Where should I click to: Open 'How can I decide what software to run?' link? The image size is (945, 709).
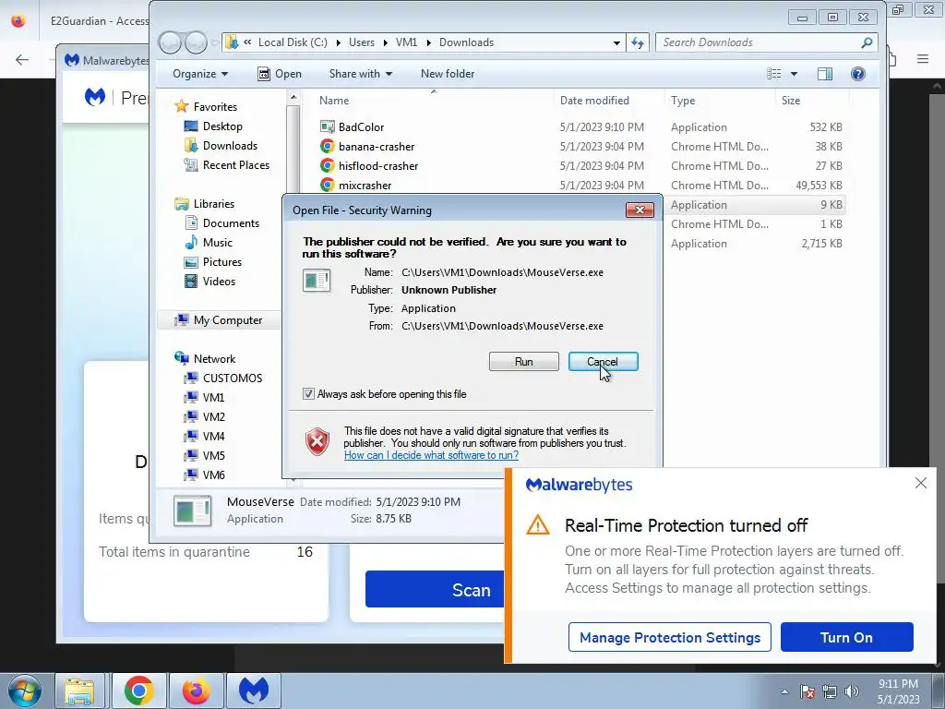click(x=431, y=455)
